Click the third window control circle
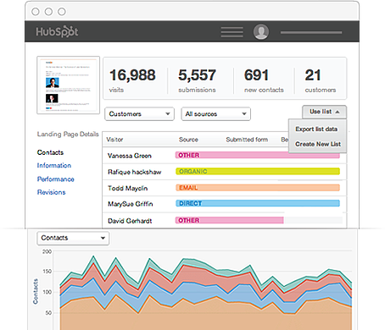 pyautogui.click(x=62, y=12)
